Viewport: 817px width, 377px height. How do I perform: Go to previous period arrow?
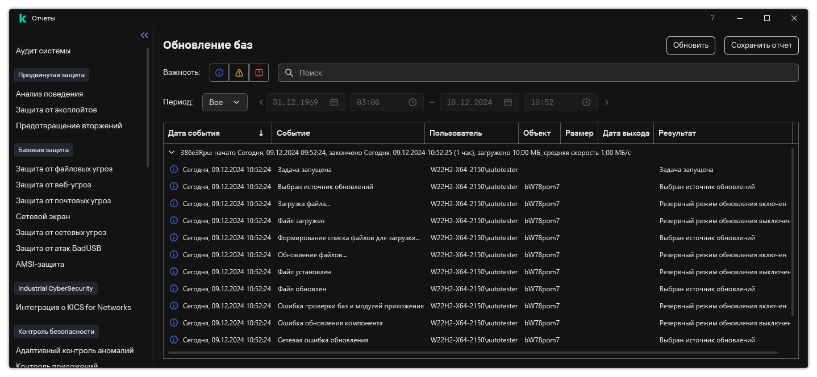point(261,102)
